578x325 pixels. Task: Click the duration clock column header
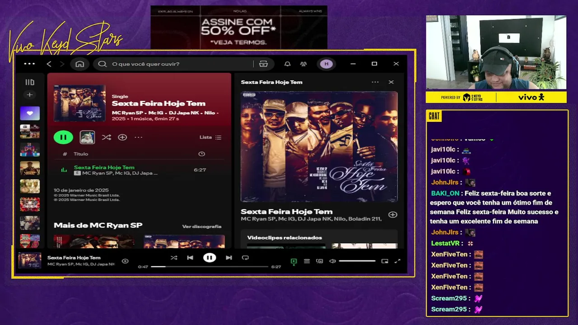click(202, 154)
